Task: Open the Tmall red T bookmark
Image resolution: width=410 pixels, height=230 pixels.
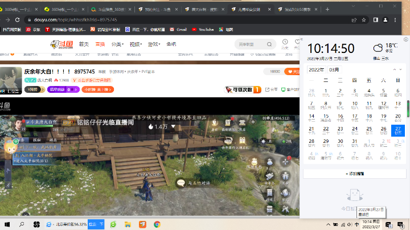Action: click(x=65, y=30)
